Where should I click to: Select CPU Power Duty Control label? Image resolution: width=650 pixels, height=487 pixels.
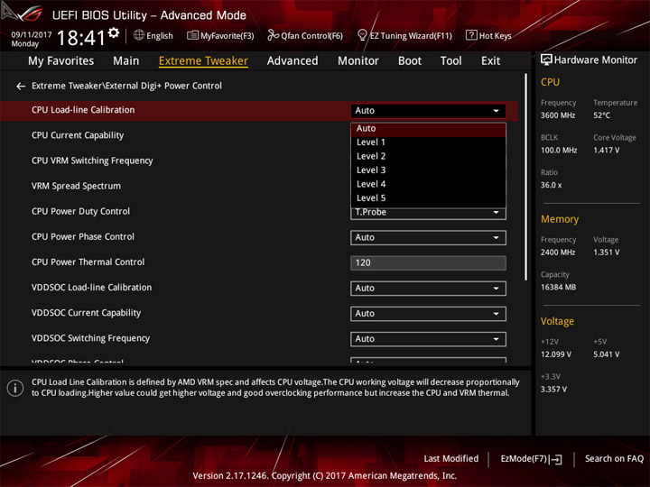click(x=80, y=212)
